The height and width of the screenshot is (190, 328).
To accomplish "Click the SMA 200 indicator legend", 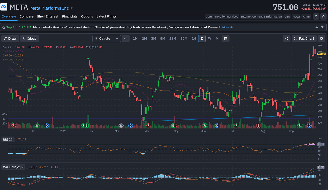I will (14, 60).
